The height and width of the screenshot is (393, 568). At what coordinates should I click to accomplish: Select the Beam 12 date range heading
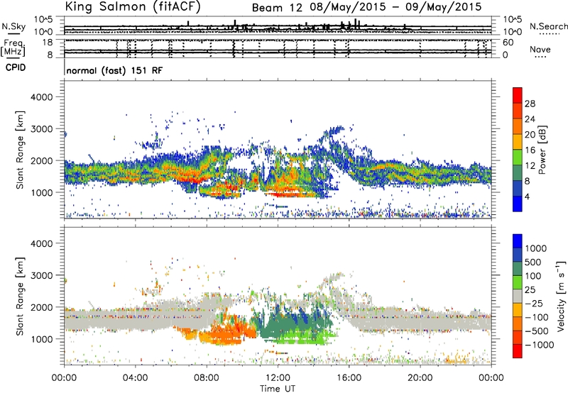tap(366, 7)
